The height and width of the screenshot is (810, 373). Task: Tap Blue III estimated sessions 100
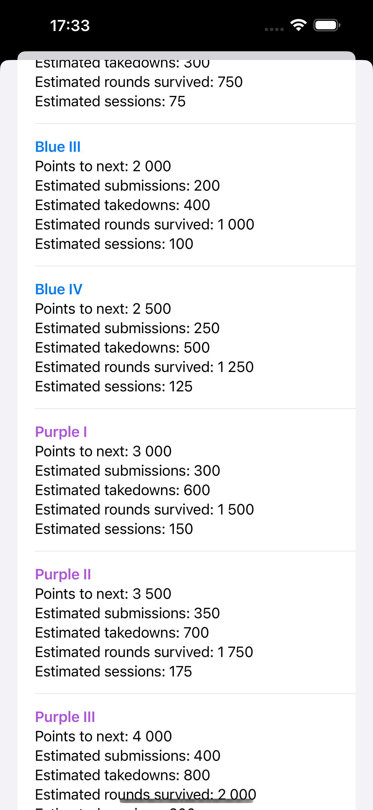(114, 244)
